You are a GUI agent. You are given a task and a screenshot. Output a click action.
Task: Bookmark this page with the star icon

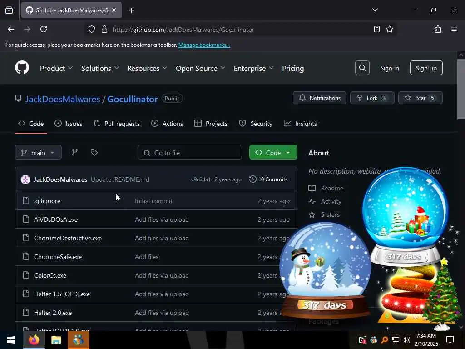pos(390,29)
